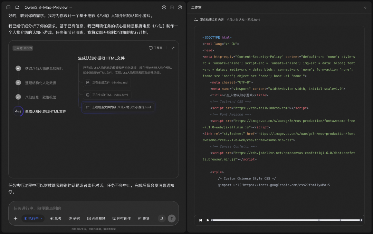Viewport: 373px width, 234px height.
Task: Select the PPT创作 option
Action: [x=122, y=218]
